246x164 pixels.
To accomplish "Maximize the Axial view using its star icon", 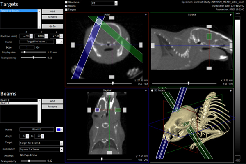I will coord(146,15).
